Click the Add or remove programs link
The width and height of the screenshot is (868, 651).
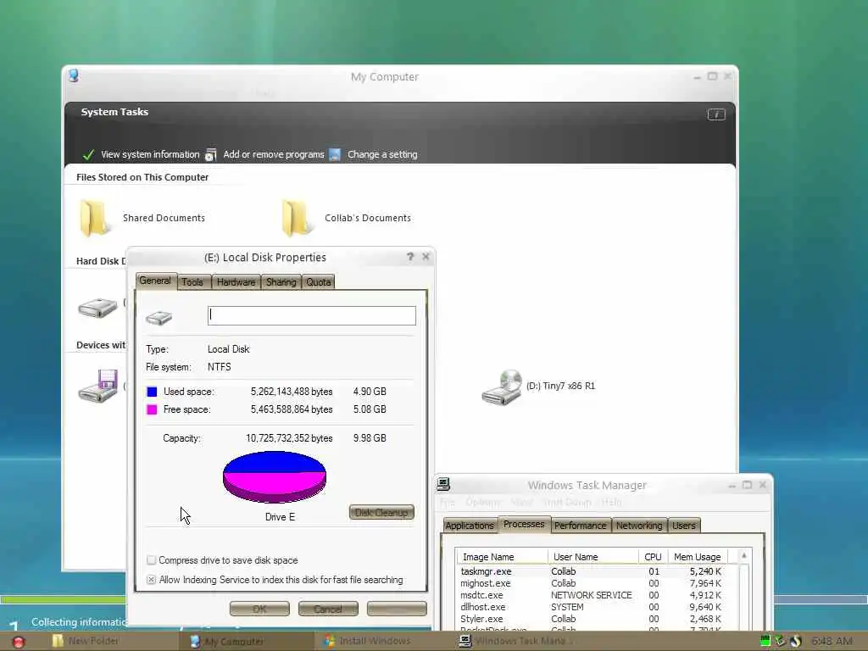click(x=274, y=154)
